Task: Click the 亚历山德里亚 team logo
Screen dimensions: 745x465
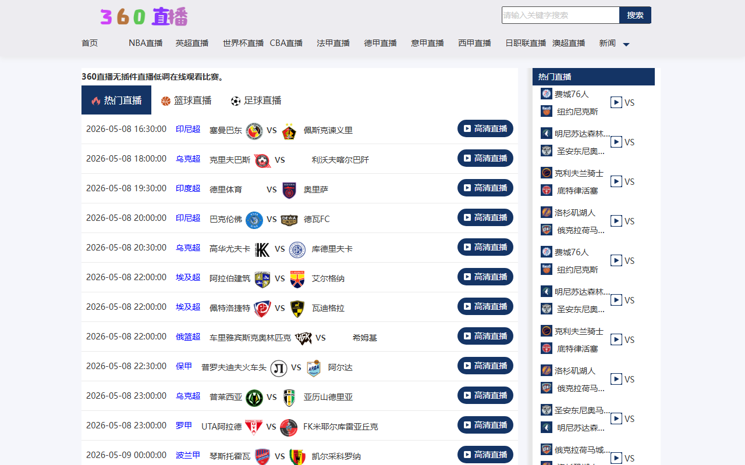Action: point(289,398)
